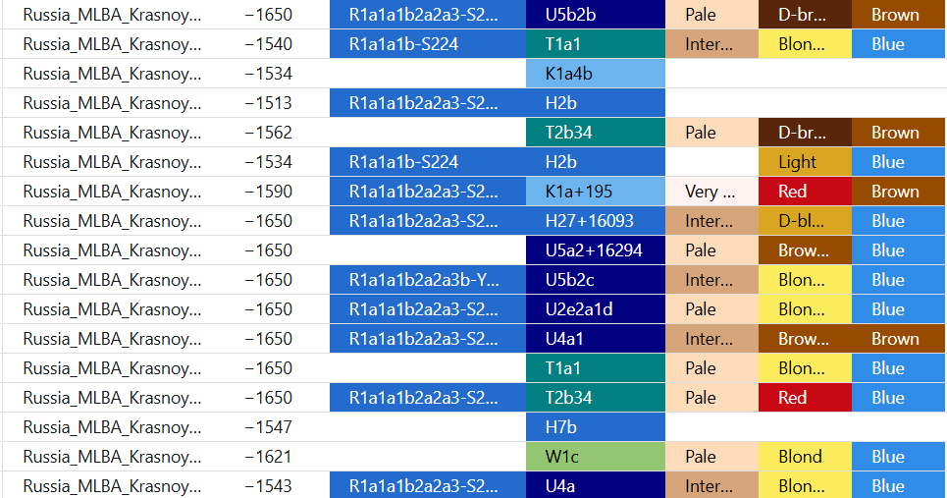This screenshot has width=947, height=498.
Task: Select the U5a2+16294 cell
Action: click(596, 250)
